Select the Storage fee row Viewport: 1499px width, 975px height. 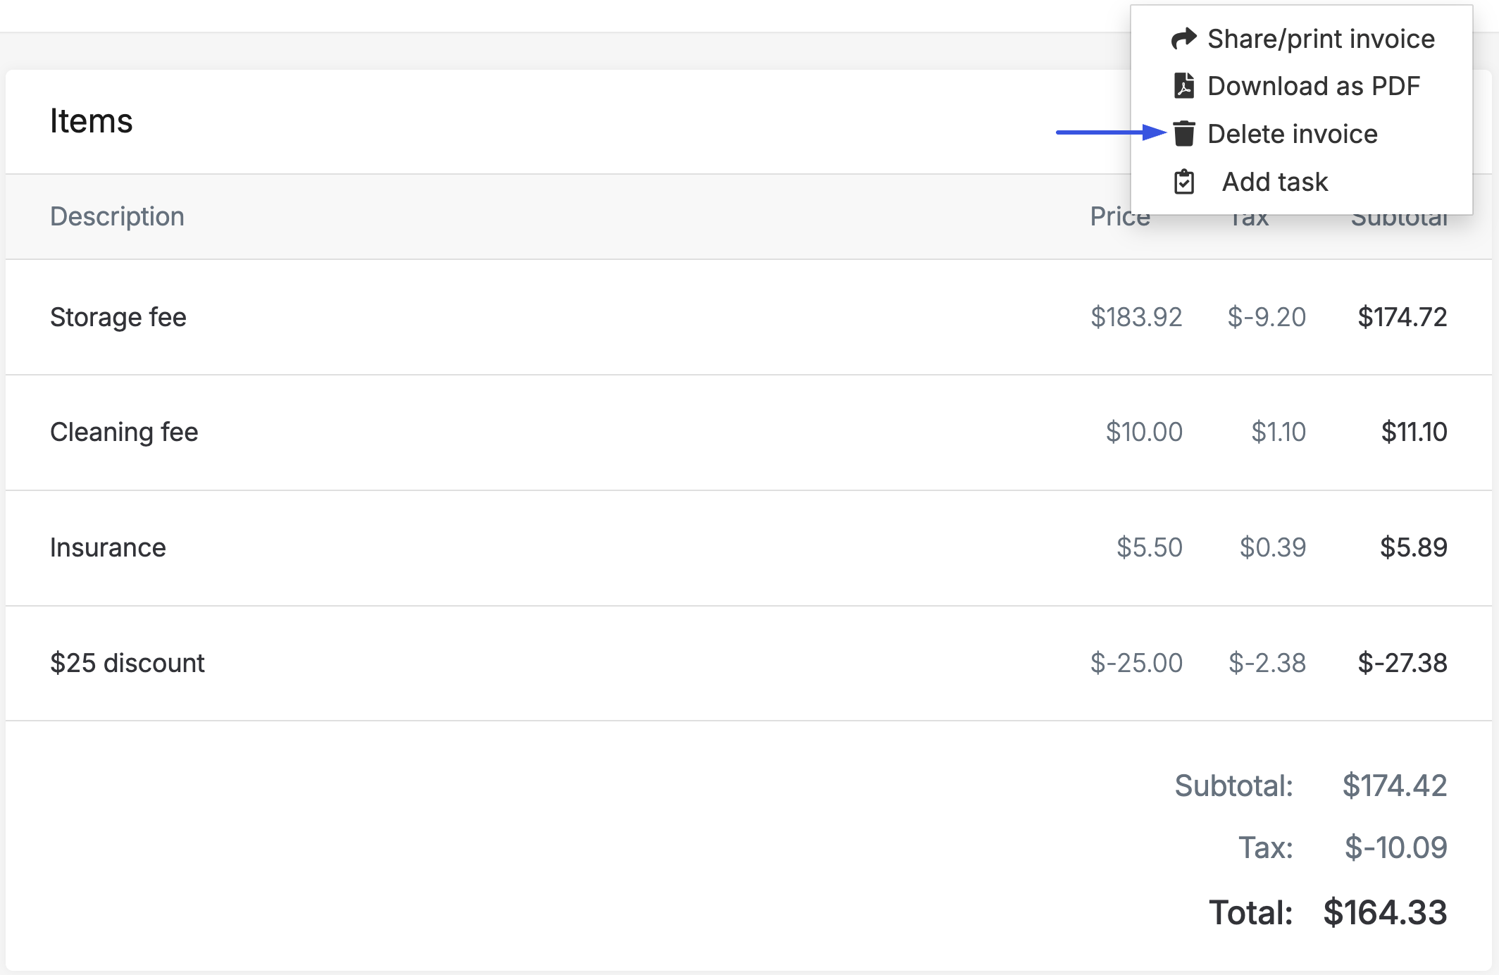[x=118, y=317]
